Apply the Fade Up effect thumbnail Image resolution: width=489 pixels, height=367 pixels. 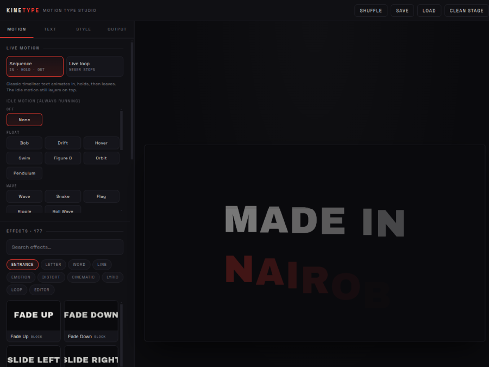pos(34,321)
